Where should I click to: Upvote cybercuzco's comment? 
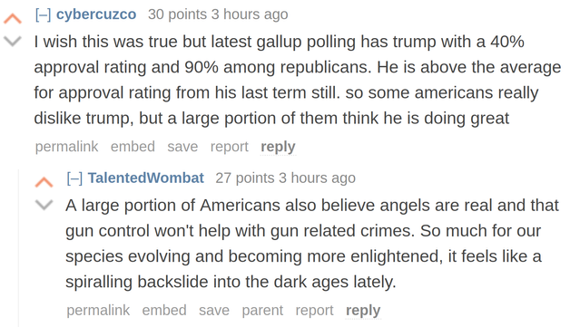13,18
